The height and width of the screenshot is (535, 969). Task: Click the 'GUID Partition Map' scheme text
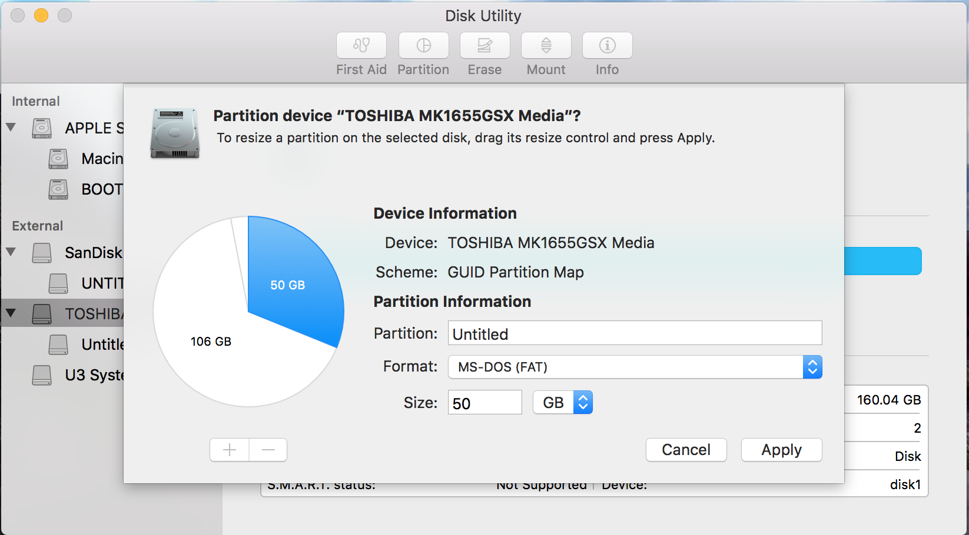coord(516,272)
